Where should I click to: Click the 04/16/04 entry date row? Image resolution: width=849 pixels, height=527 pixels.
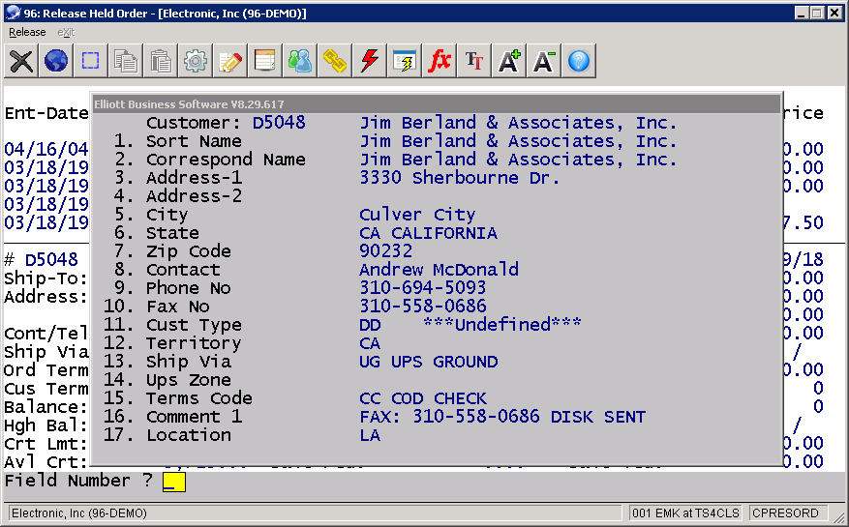click(46, 149)
